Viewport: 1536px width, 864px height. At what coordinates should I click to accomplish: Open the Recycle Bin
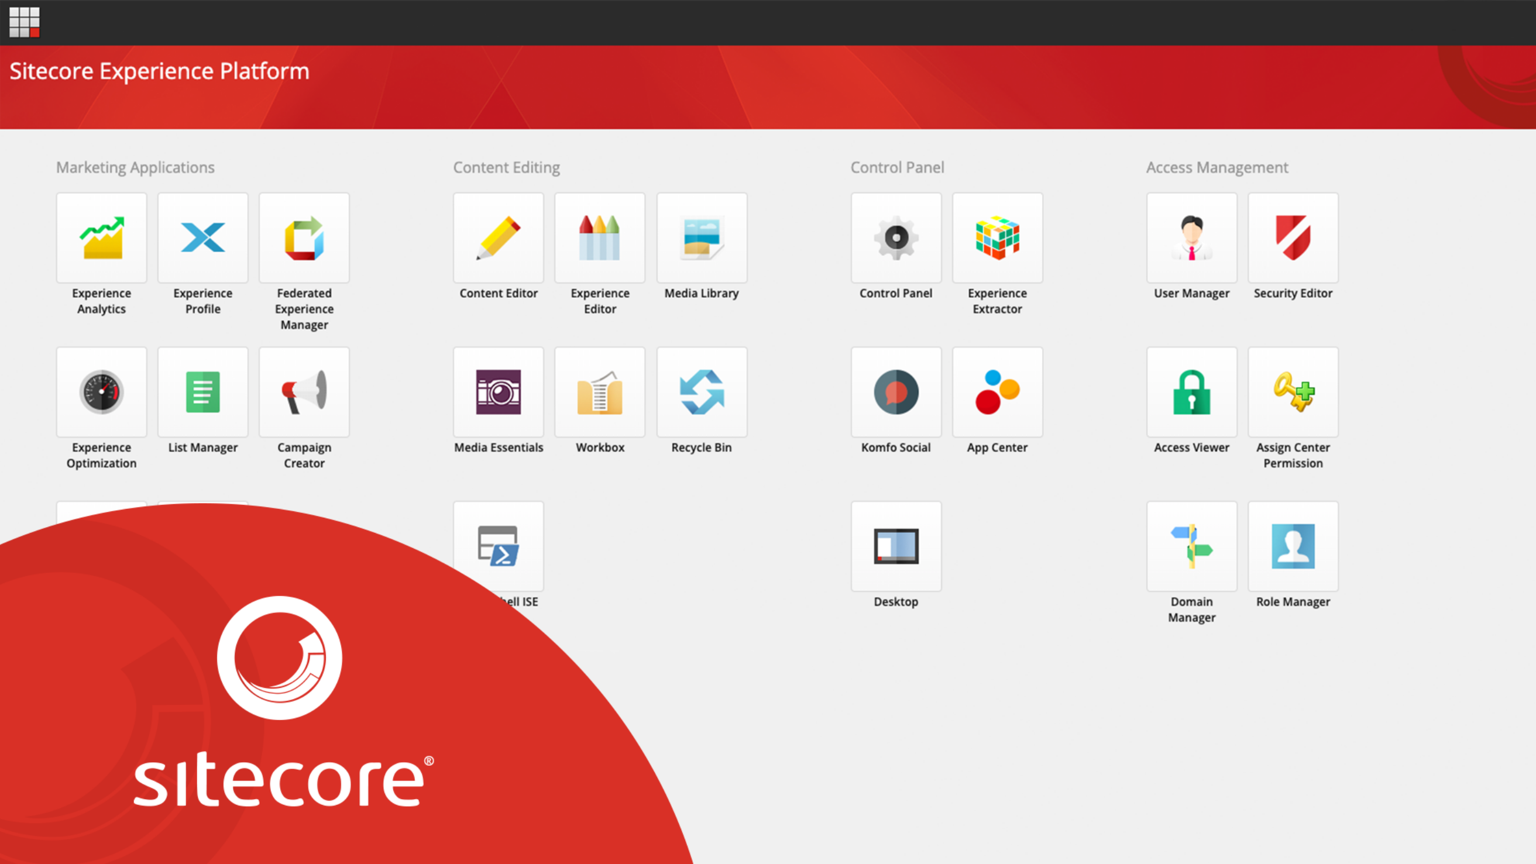coord(702,393)
